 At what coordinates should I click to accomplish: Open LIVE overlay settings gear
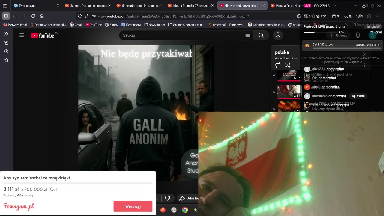pyautogui.click(x=372, y=6)
